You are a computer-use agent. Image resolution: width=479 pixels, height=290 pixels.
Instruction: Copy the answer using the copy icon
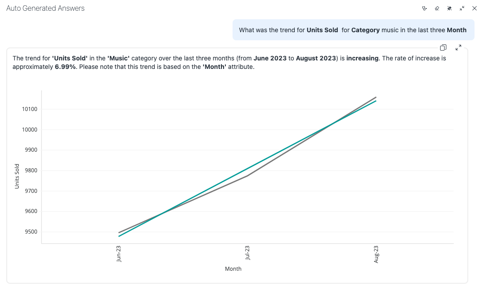[x=443, y=47]
